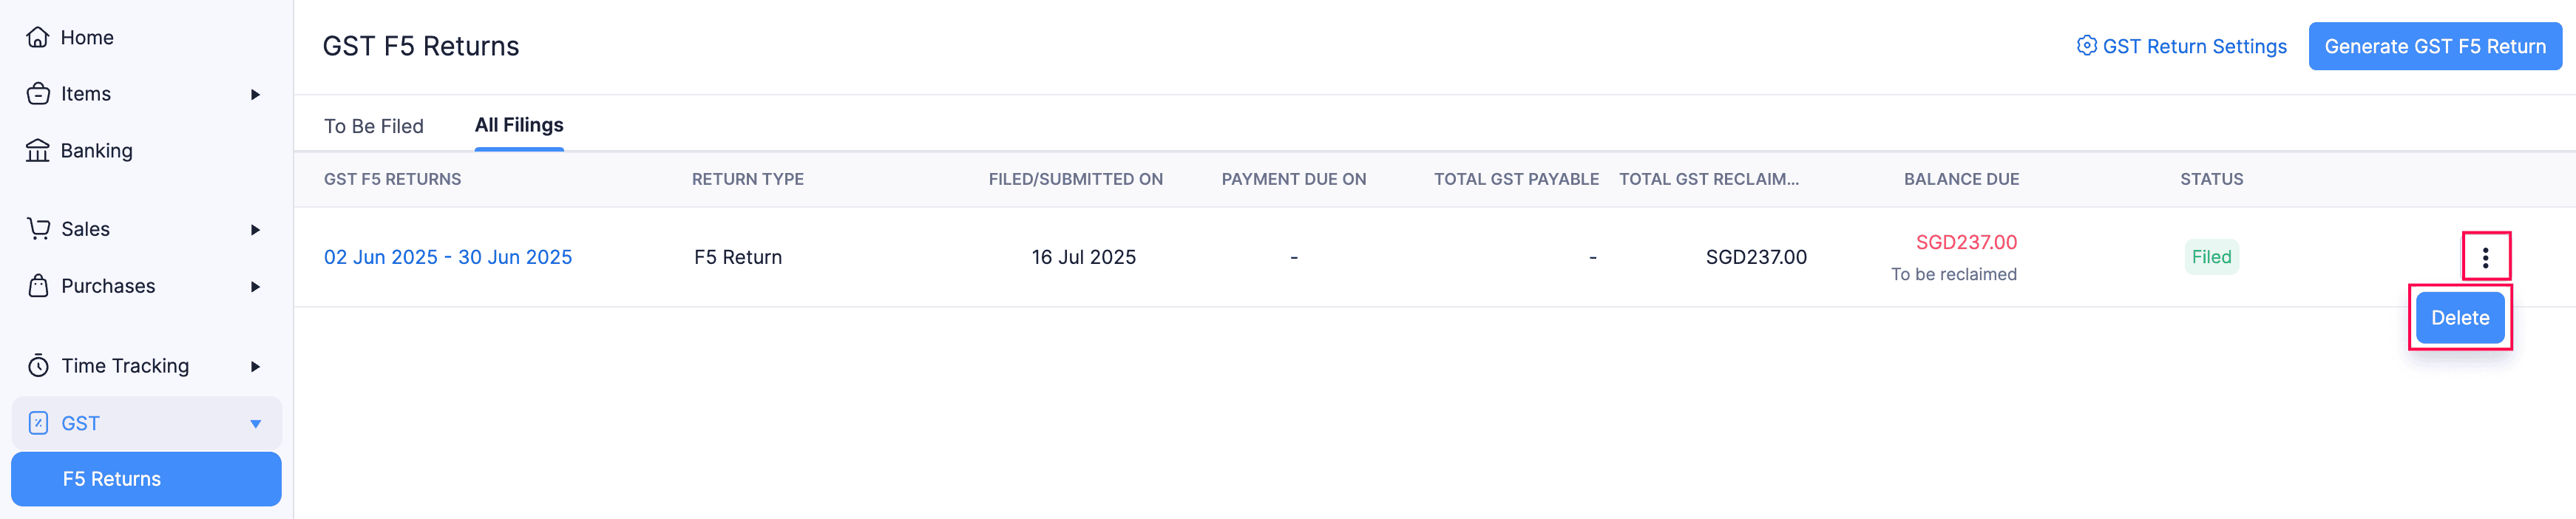Expand the Sales submenu arrow

255,230
